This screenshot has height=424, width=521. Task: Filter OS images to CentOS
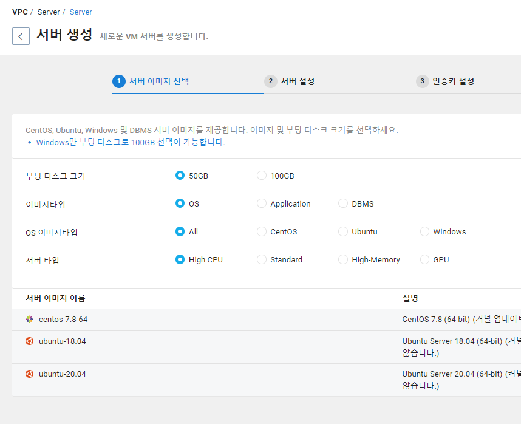tap(262, 231)
